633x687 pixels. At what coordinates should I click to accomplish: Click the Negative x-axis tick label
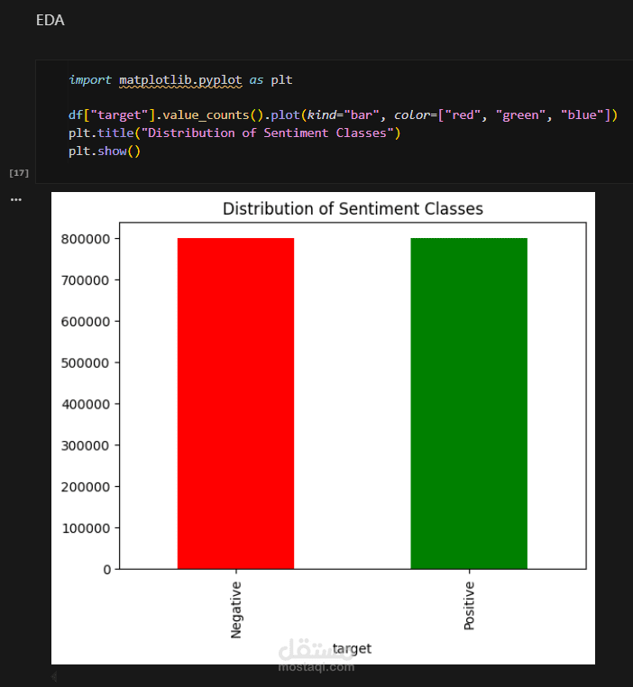[236, 609]
